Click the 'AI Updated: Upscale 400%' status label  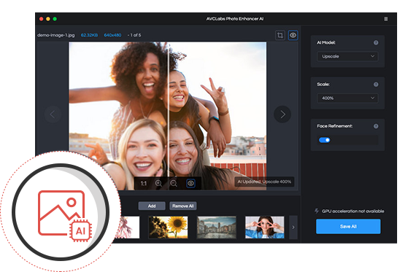click(x=264, y=182)
